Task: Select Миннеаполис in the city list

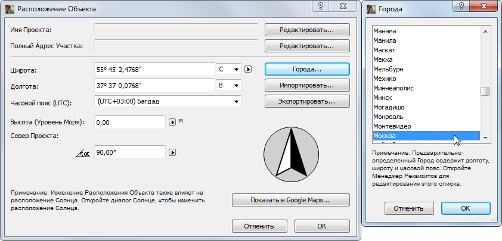Action: pos(426,88)
